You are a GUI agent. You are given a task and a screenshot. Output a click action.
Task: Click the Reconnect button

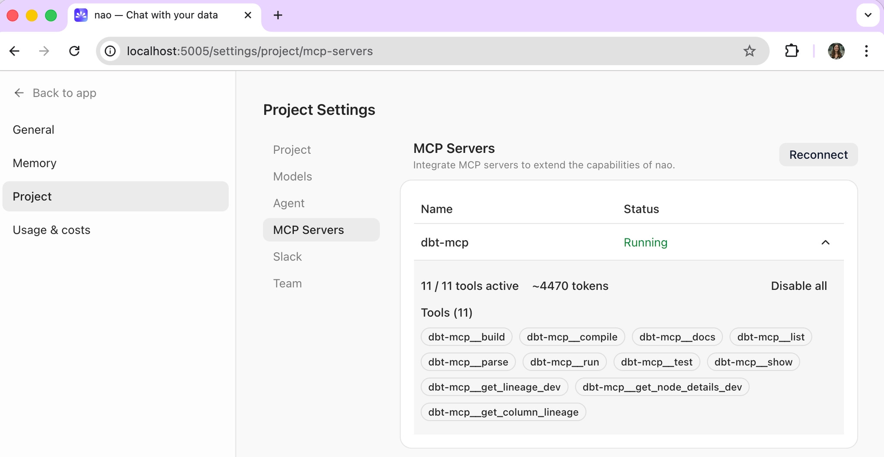click(x=818, y=155)
